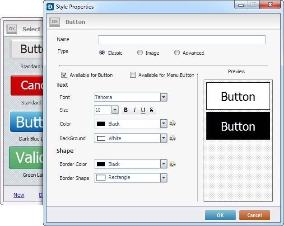Click the black swatch in Border Color field
The height and width of the screenshot is (226, 284).
[x=101, y=164]
